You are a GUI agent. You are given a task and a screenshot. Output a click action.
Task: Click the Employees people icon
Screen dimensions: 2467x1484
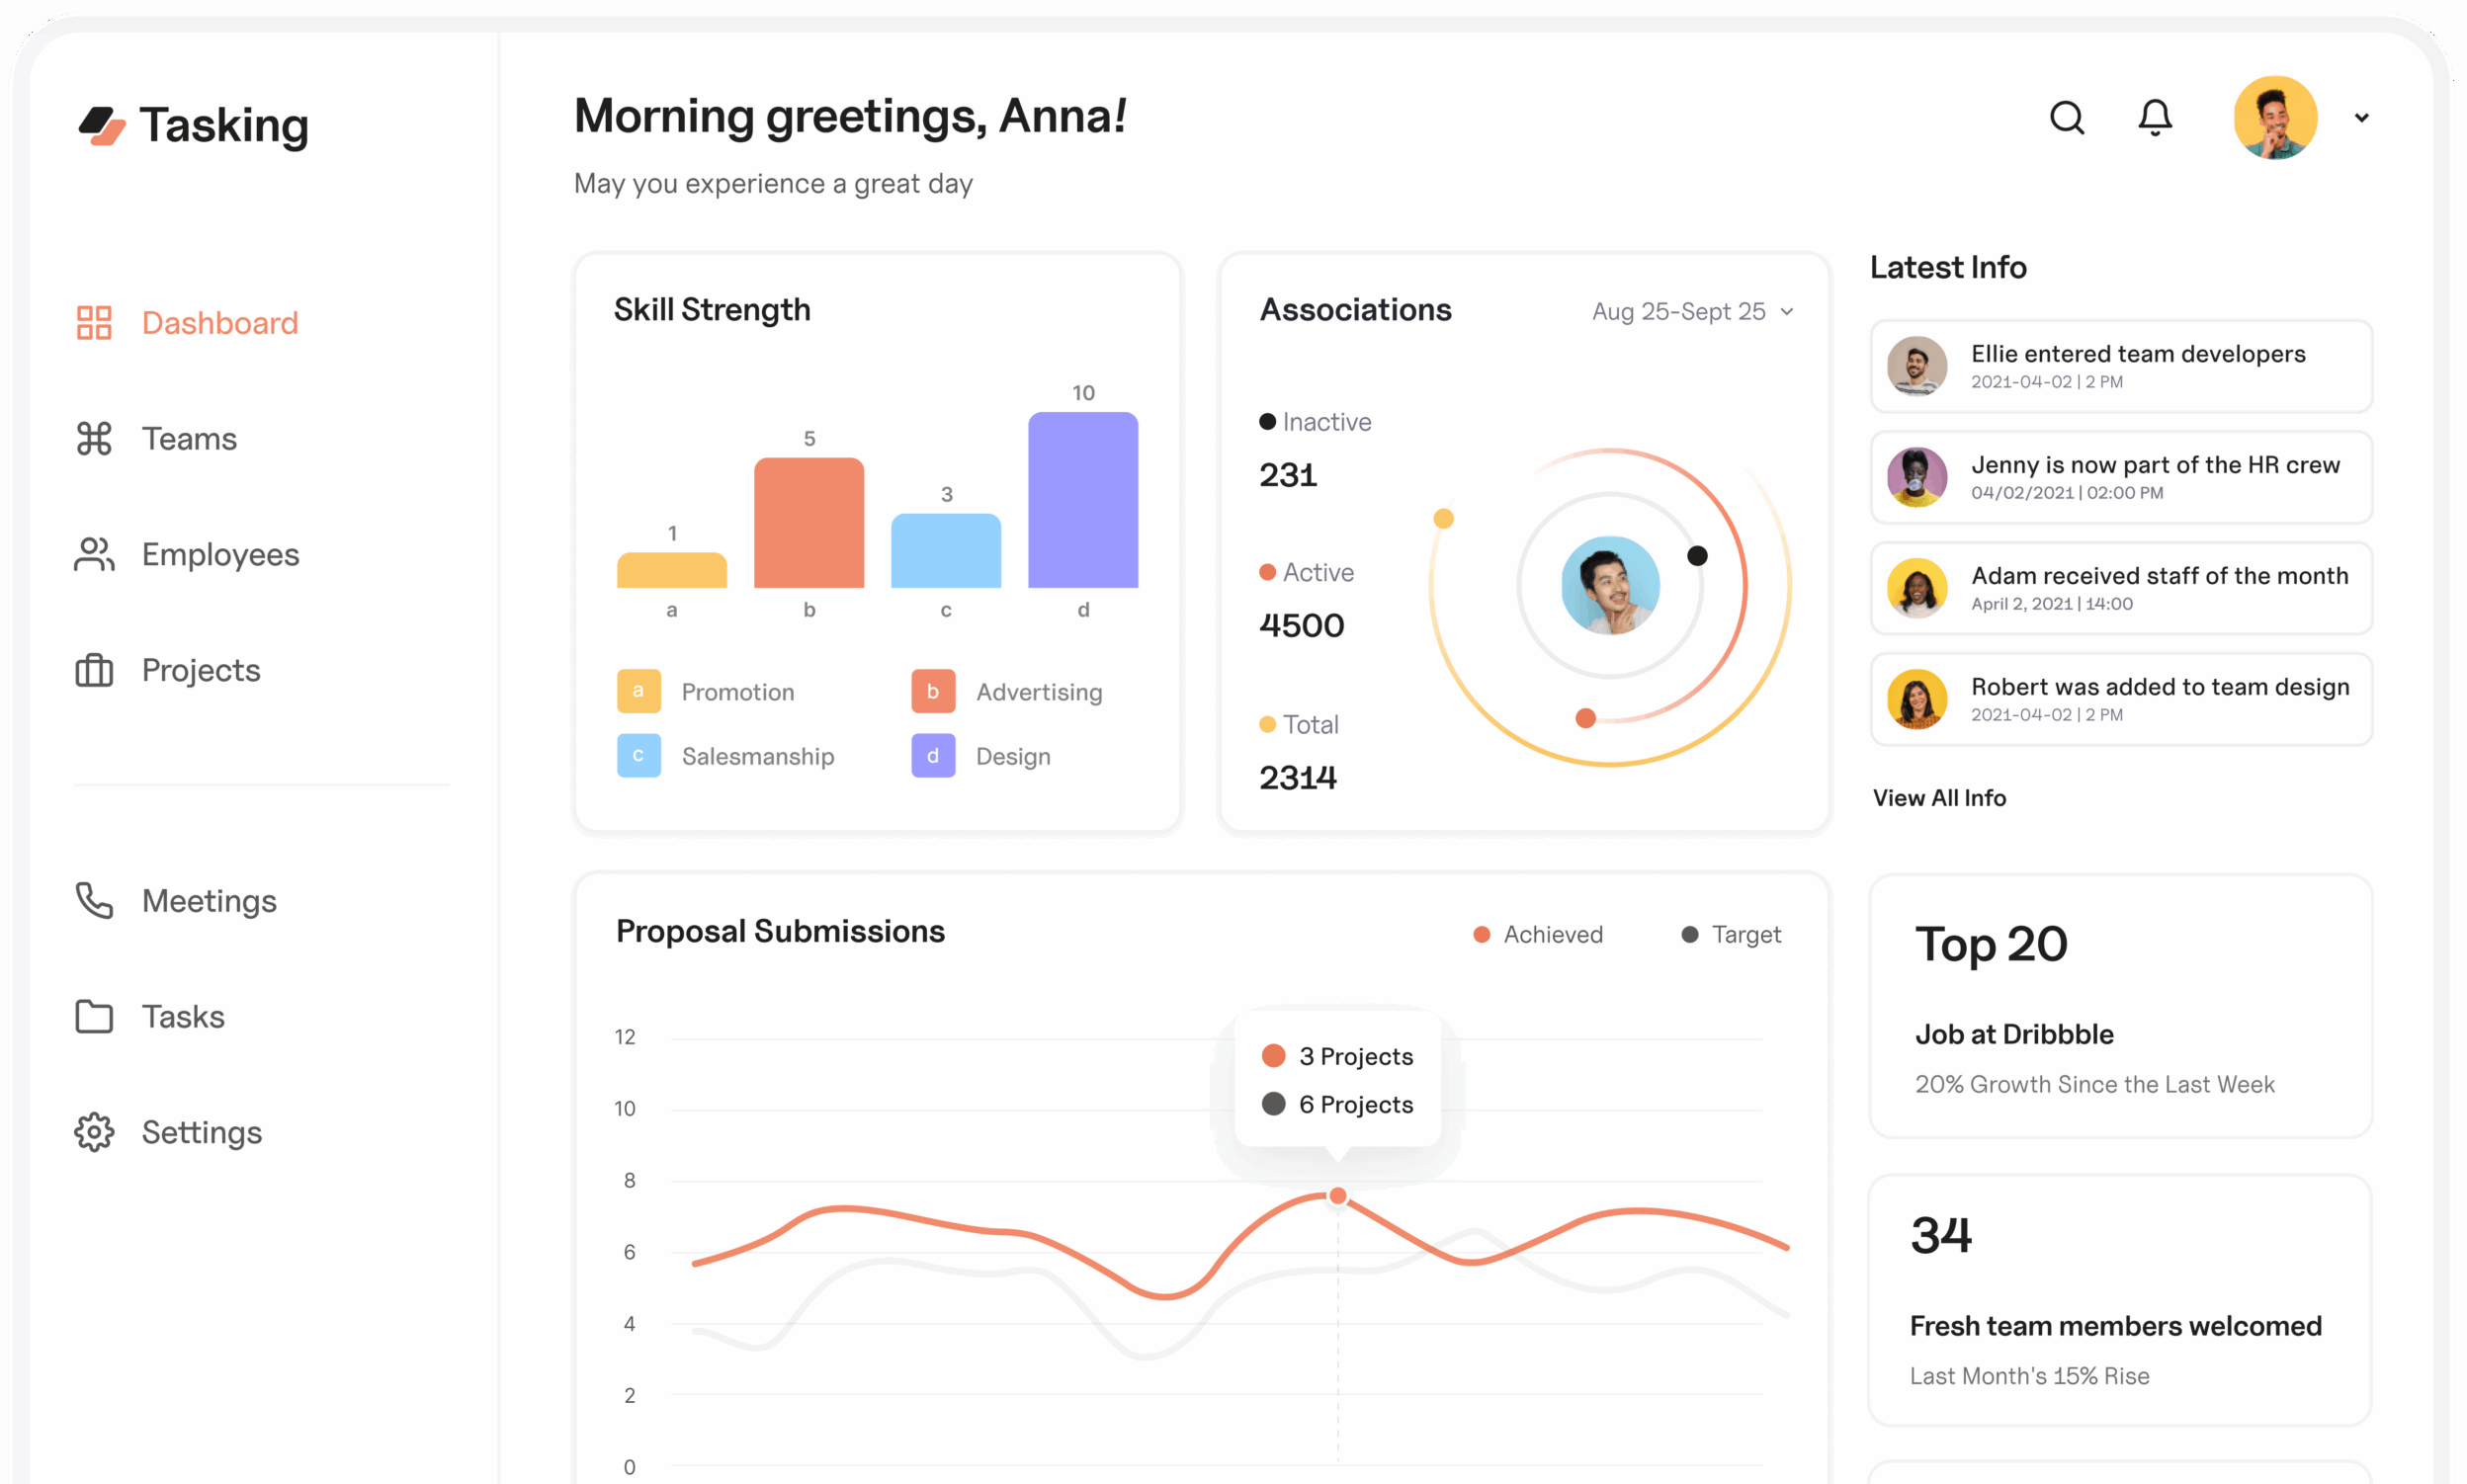[x=94, y=555]
